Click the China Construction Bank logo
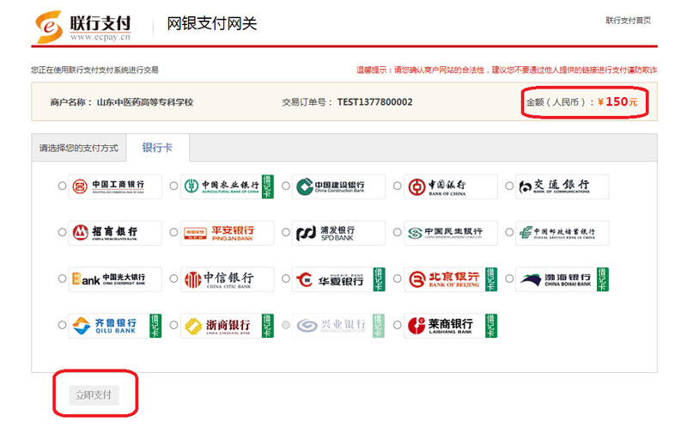 [338, 186]
